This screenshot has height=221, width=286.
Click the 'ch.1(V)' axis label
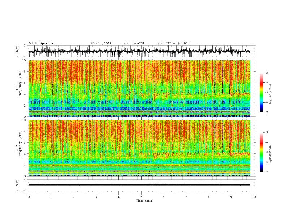click(17, 51)
